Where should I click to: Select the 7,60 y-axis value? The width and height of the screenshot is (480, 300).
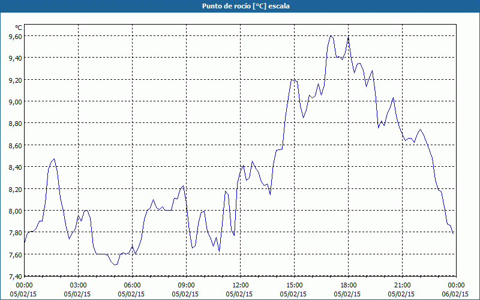pos(16,254)
